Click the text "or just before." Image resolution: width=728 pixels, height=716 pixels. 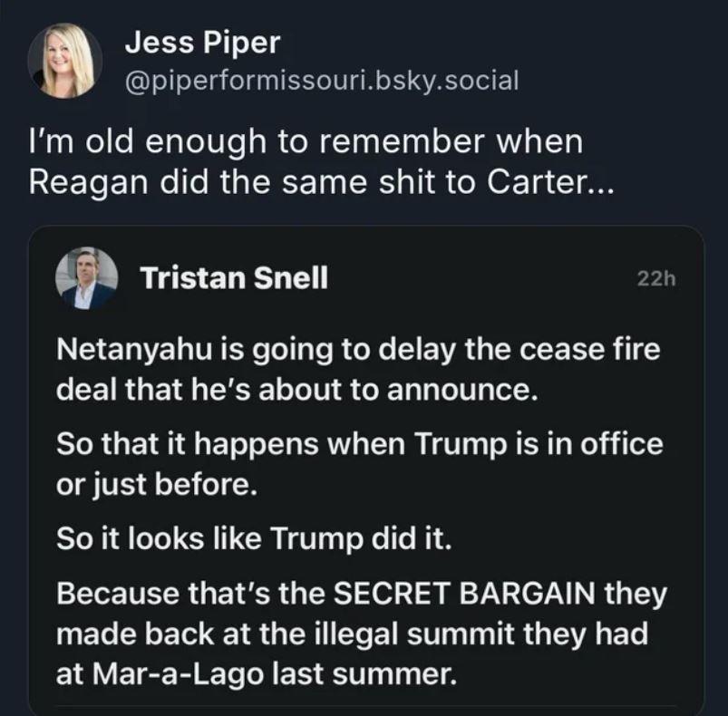click(156, 483)
